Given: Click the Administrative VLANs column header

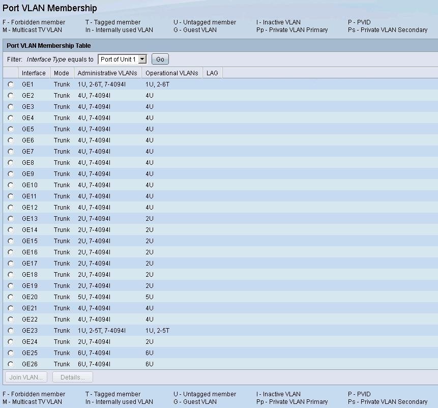Looking at the screenshot, I should 107,73.
